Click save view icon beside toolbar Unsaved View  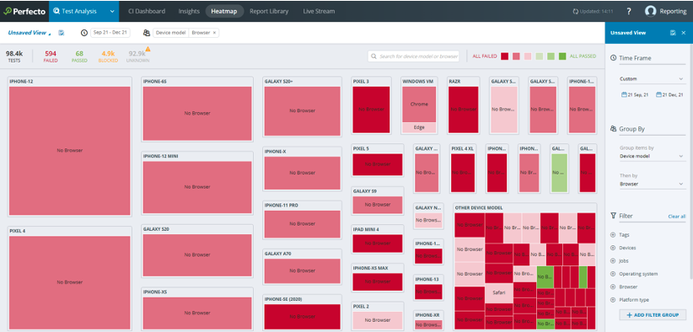click(x=62, y=33)
